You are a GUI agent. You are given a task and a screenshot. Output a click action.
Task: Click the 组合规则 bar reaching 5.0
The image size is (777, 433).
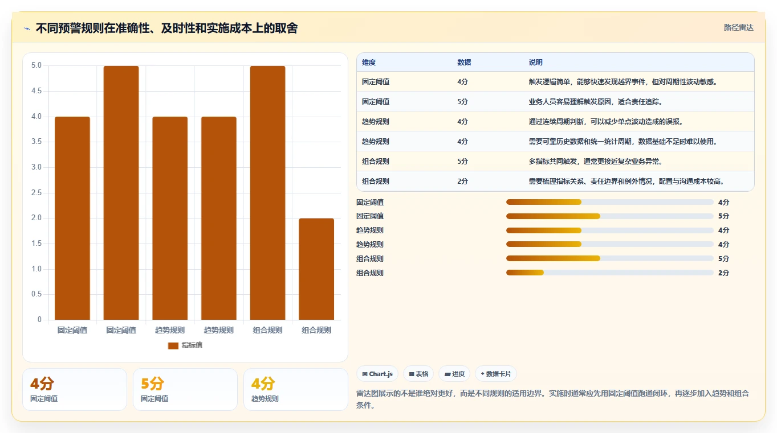267,193
